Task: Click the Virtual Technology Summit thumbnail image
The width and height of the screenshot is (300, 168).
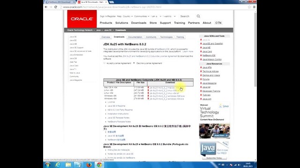Action: click(x=215, y=131)
